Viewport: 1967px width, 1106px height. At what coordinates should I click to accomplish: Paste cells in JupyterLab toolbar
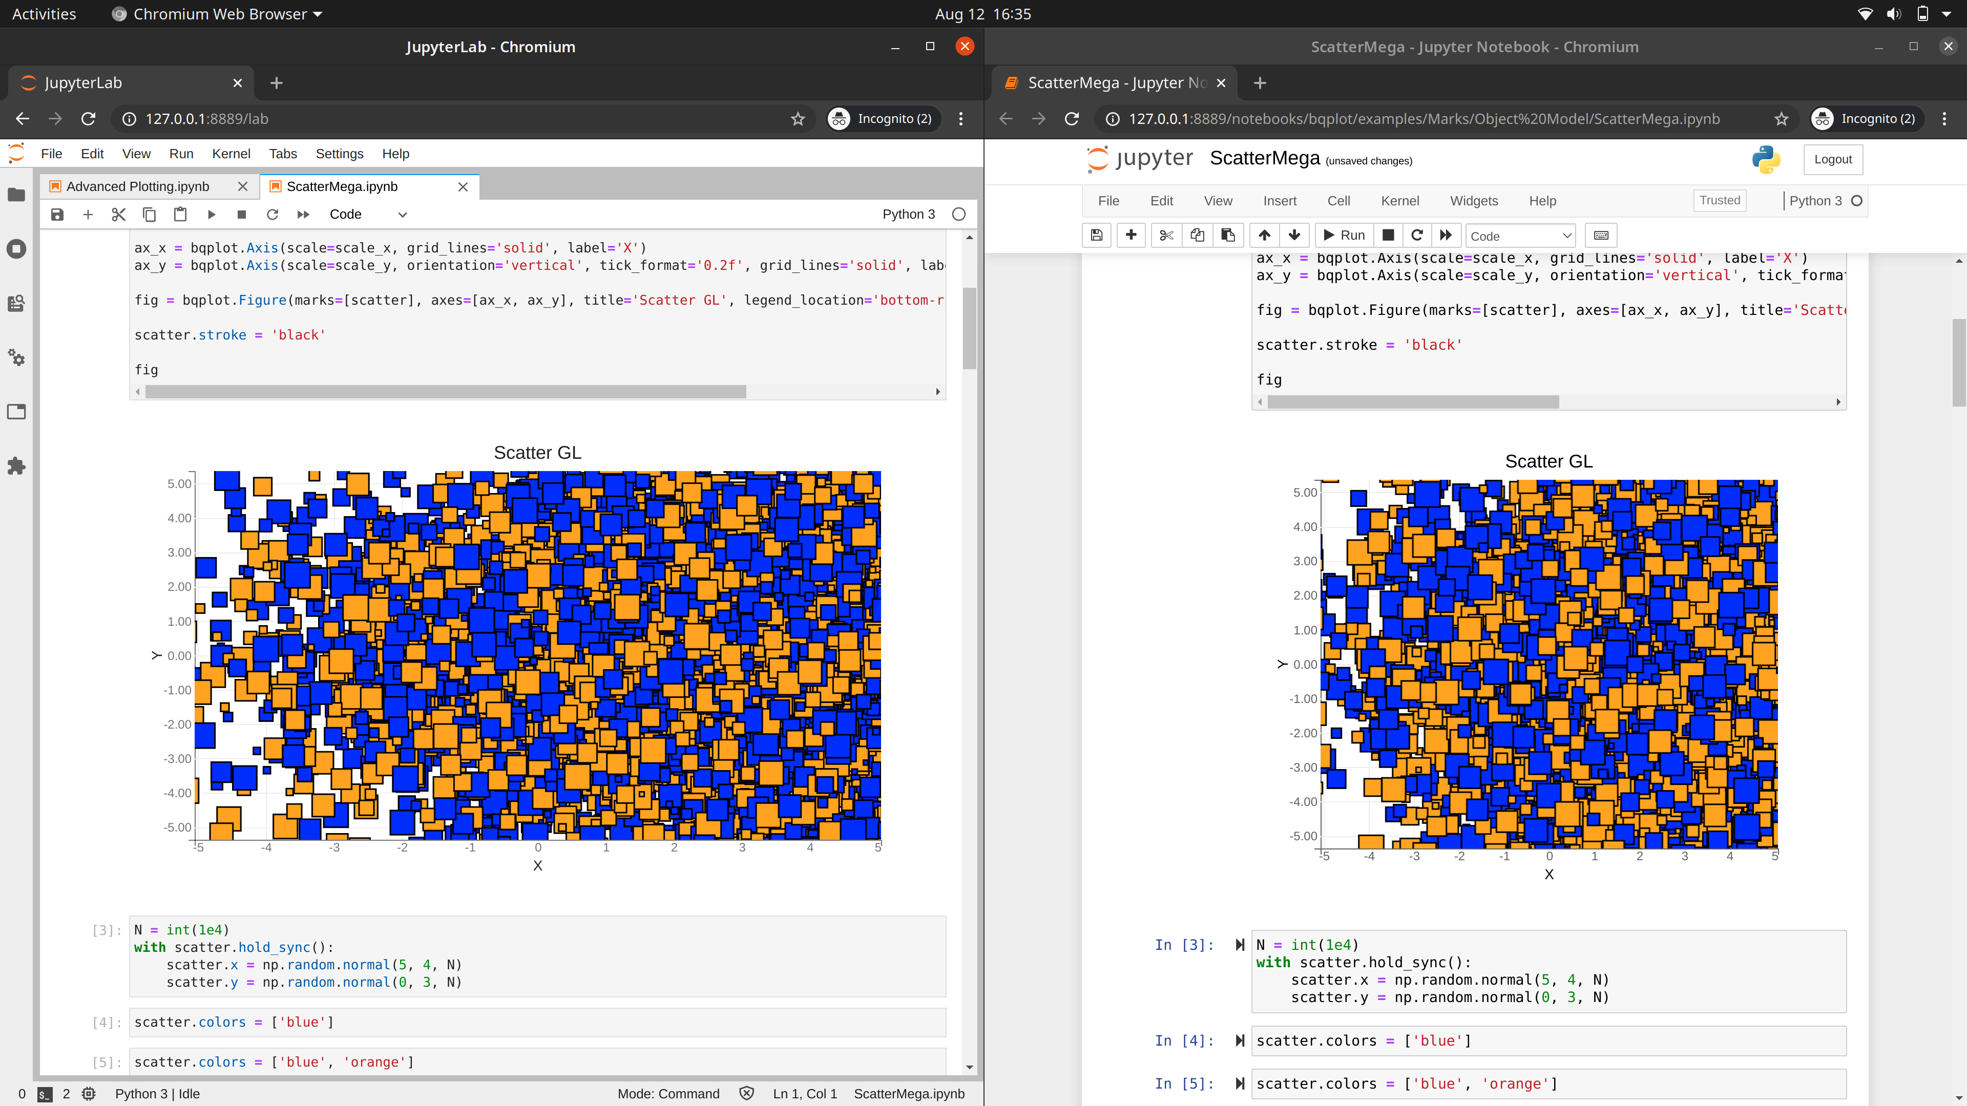[180, 215]
